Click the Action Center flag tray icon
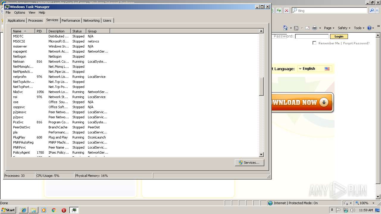This screenshot has width=381, height=214. pyautogui.click(x=339, y=210)
